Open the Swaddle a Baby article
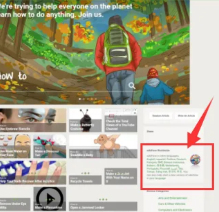This screenshot has width=219, height=212. pos(103,146)
